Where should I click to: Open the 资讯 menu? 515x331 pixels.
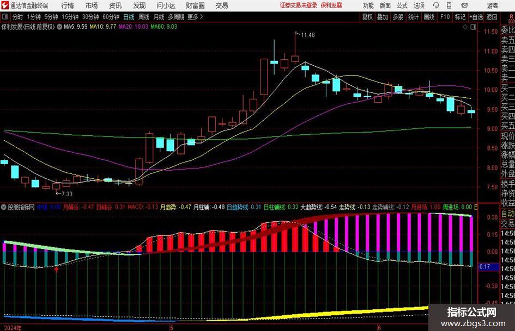pyautogui.click(x=116, y=5)
